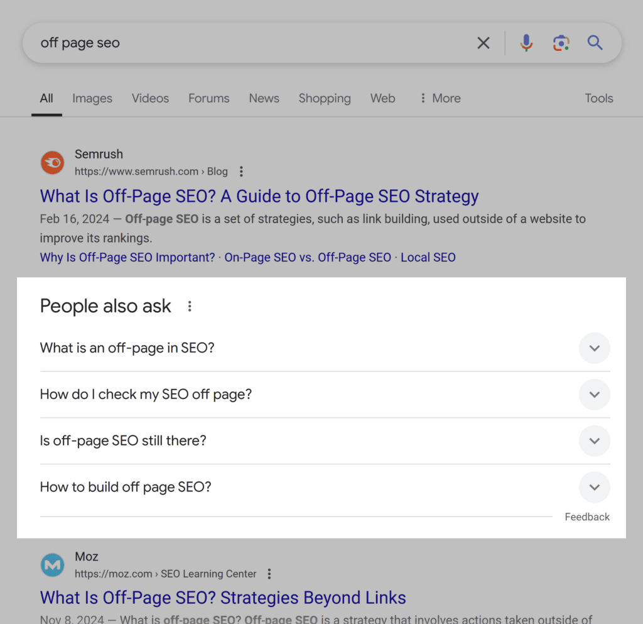Click the microphone icon for voice search

[526, 43]
